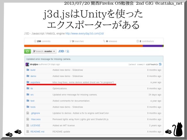The image size is (187, 140).
Task: Click the branches fork icon
Action: tap(71, 41)
